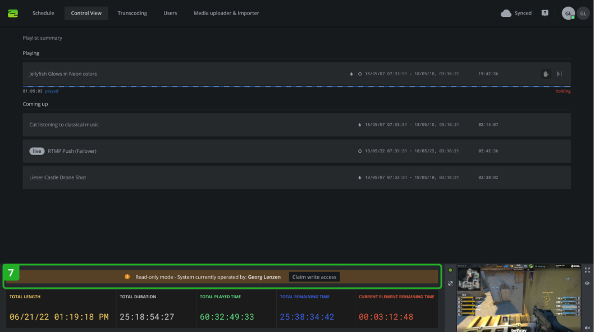Open the Transcoding tab
594x332 pixels.
coord(132,13)
